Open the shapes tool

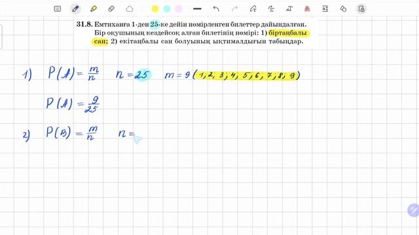343,8
